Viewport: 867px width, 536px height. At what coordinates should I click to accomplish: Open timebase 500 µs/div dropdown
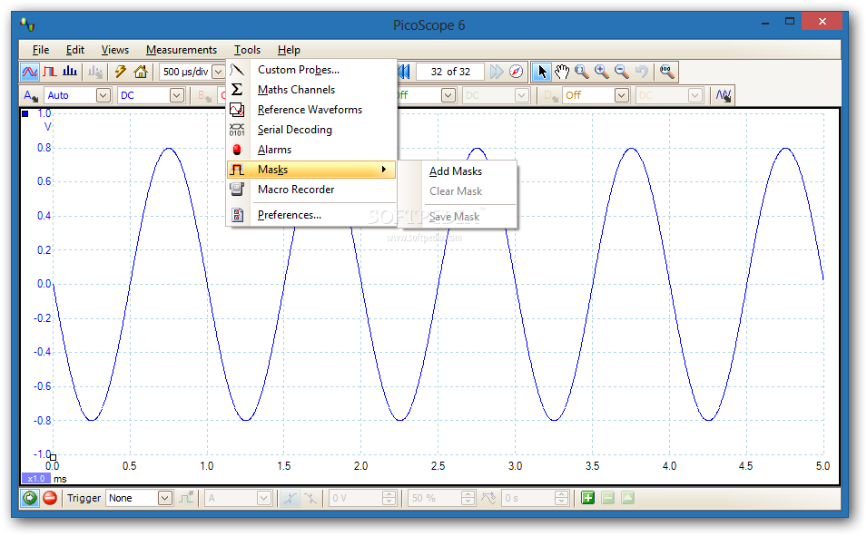[x=219, y=72]
